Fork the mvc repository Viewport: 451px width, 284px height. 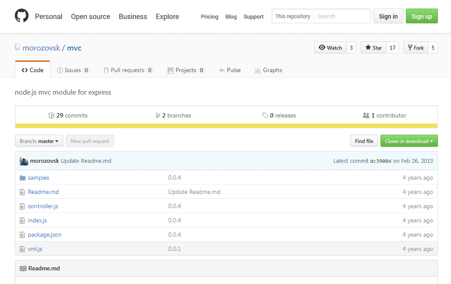[x=416, y=47]
